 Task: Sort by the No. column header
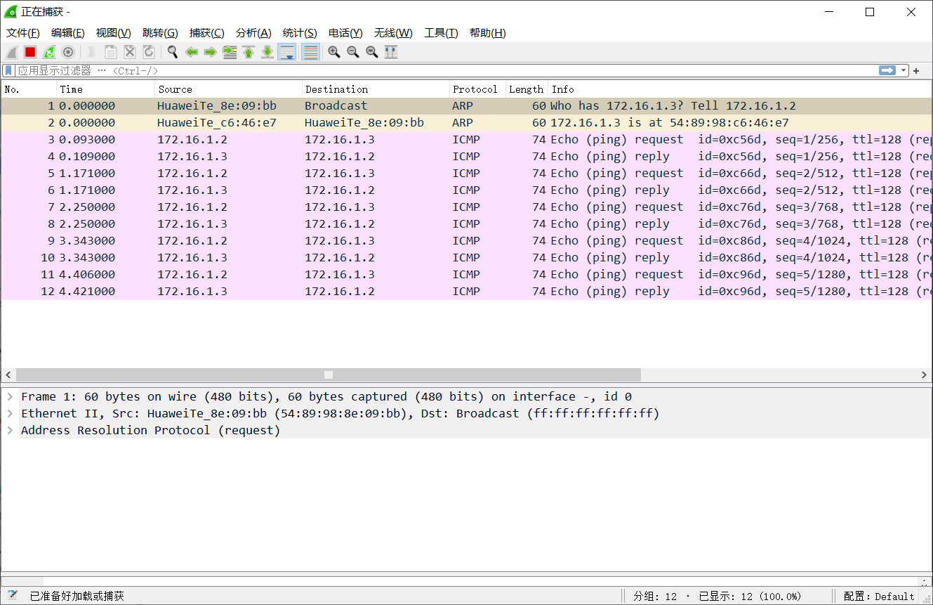tap(29, 89)
